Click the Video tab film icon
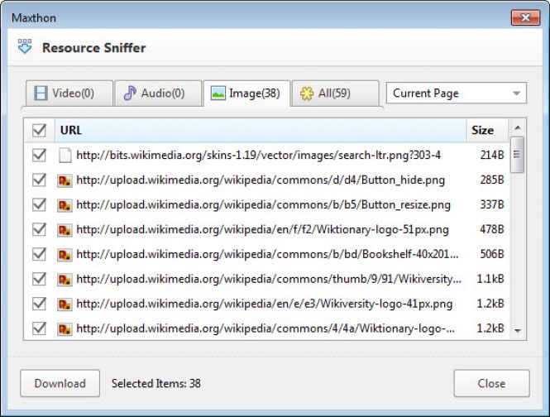The image size is (550, 417). pos(41,93)
